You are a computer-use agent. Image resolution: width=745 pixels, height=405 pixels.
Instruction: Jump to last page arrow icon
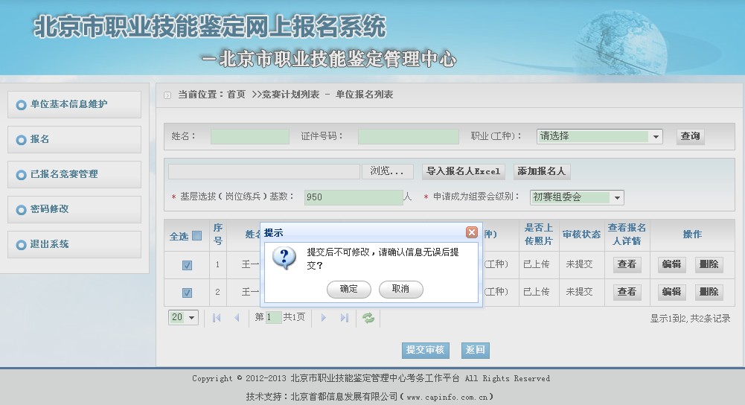(344, 318)
